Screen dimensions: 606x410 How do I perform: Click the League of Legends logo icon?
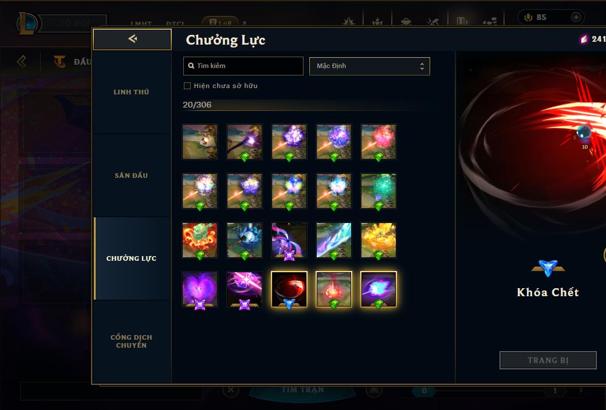[27, 23]
